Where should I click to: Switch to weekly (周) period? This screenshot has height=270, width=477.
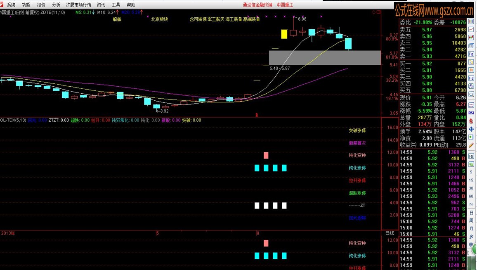(x=471, y=220)
